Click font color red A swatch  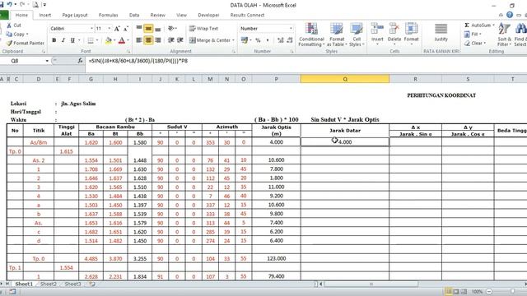(x=122, y=40)
